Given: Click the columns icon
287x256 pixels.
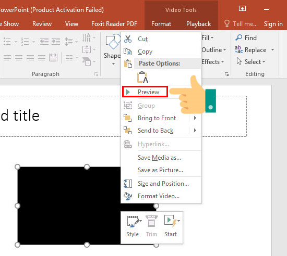Looking at the screenshot, I should coord(69,58).
